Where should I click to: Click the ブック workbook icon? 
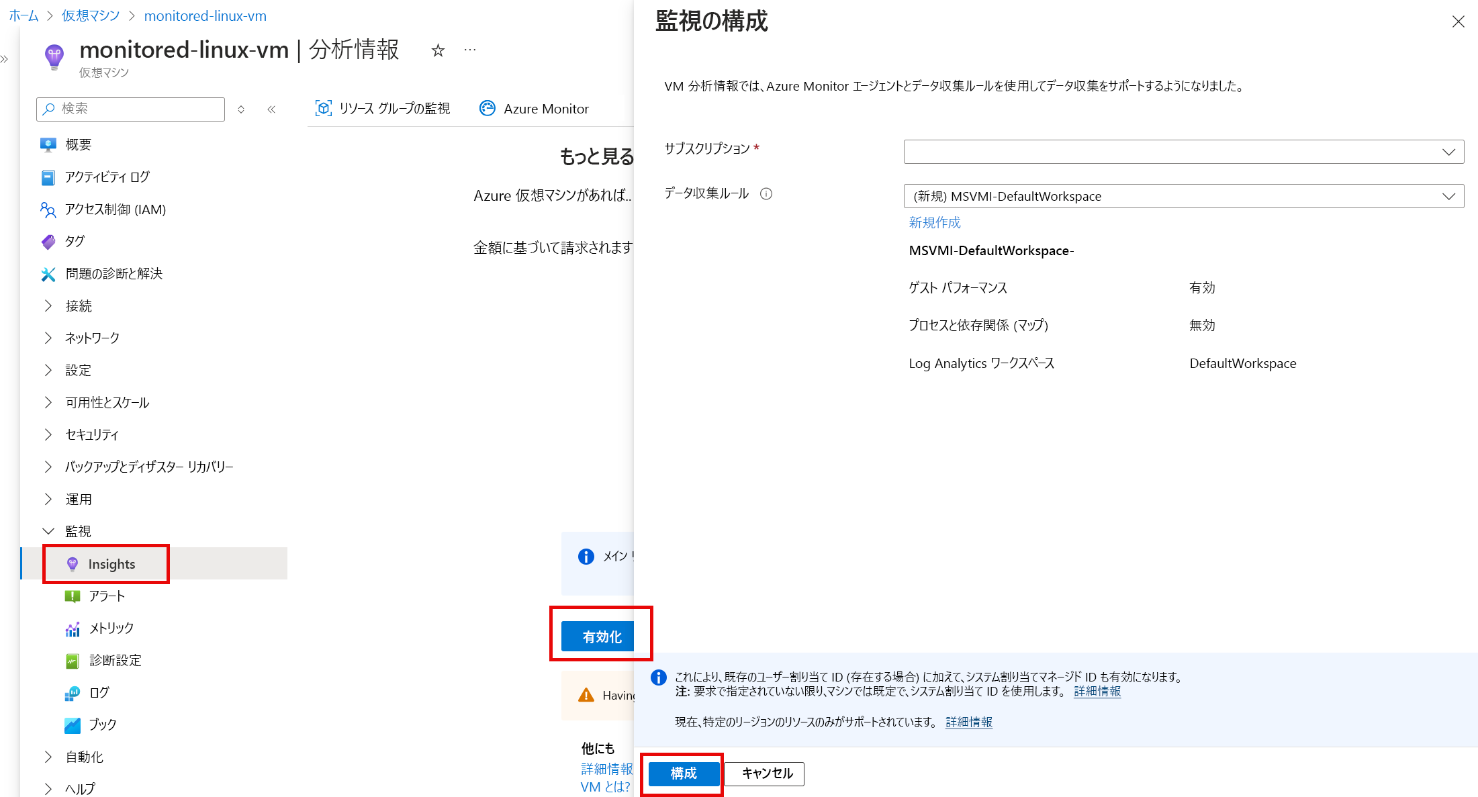(73, 725)
